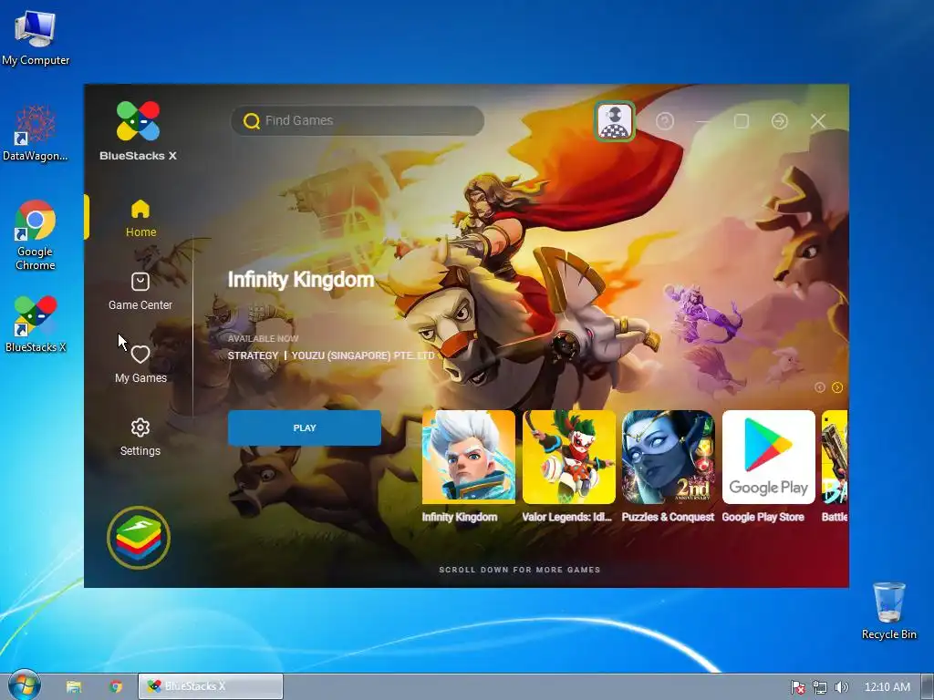Maximize the BlueStacks X window
The image size is (934, 700).
(x=742, y=121)
